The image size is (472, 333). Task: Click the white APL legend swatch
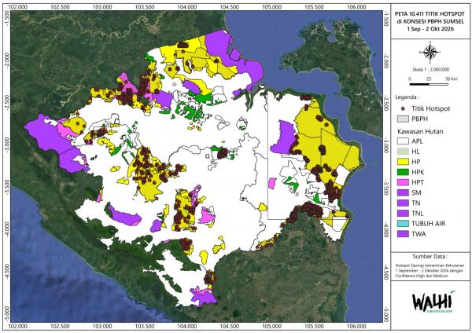pyautogui.click(x=403, y=141)
